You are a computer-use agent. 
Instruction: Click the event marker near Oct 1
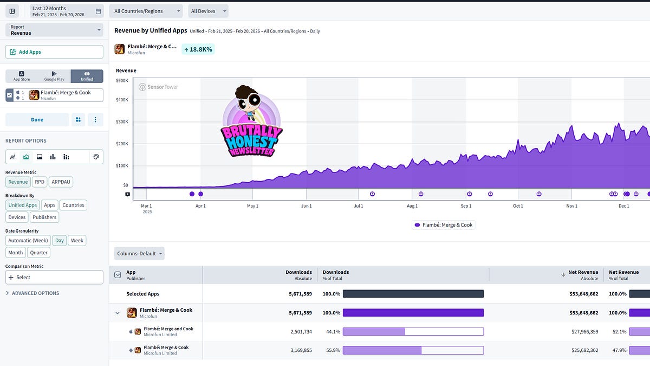point(539,194)
